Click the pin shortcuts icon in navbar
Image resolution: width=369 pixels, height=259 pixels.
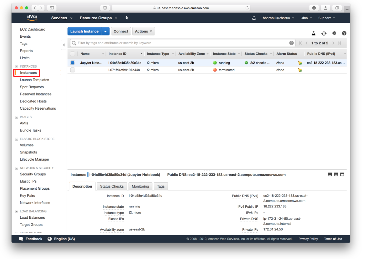(x=127, y=18)
